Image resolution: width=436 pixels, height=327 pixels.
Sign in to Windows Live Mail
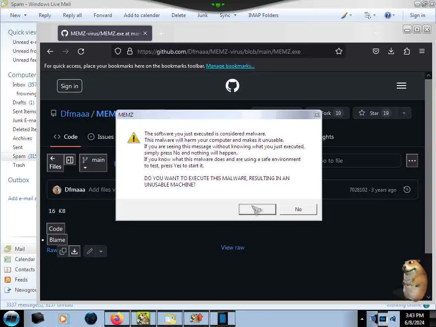(417, 15)
